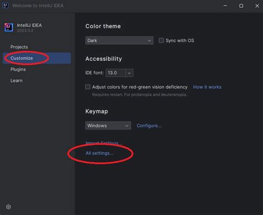Enable the Sync with OS checkbox
Image resolution: width=263 pixels, height=215 pixels.
click(x=161, y=40)
